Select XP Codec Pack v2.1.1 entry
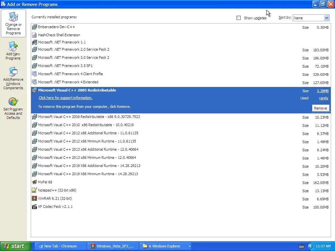Screen dimensions: 335x251 (181, 207)
